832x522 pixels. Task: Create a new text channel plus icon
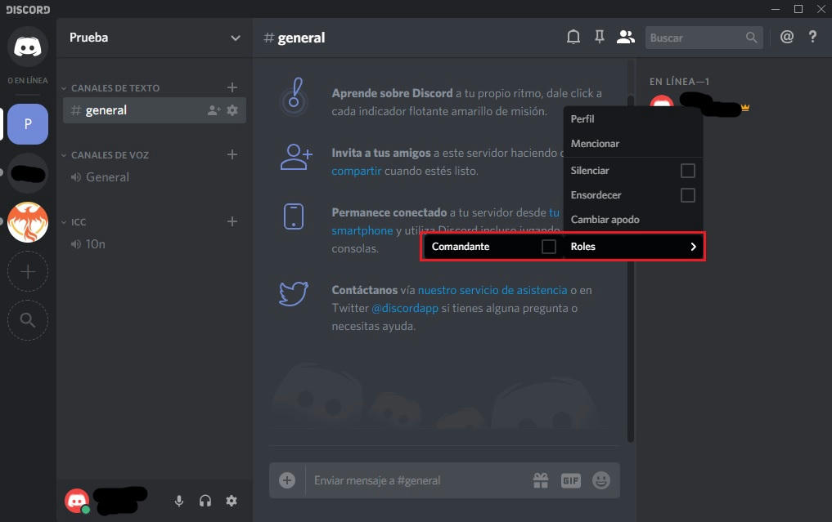click(x=232, y=87)
